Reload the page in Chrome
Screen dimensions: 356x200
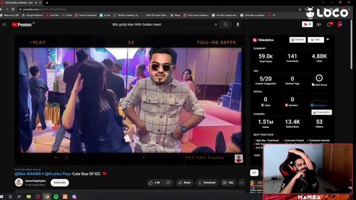13,9
